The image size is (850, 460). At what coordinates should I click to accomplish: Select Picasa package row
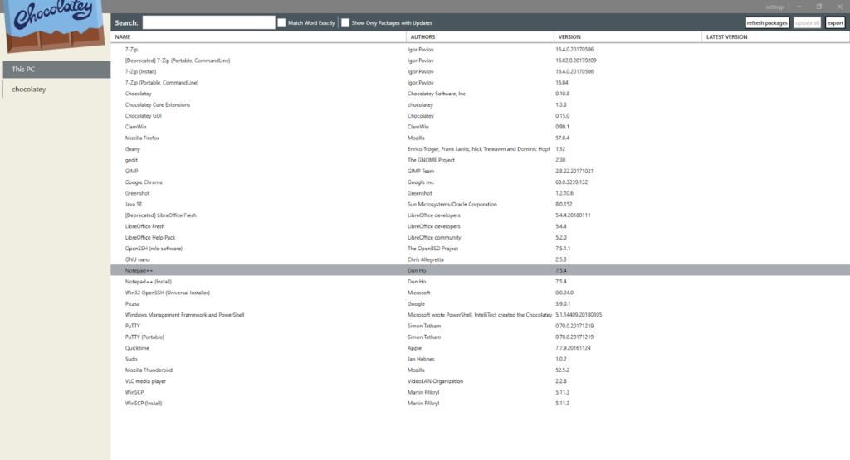(481, 303)
